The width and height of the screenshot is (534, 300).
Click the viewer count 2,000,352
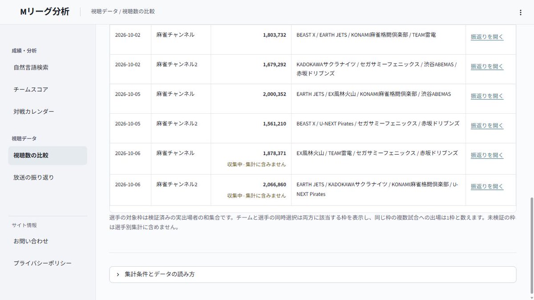pyautogui.click(x=275, y=94)
